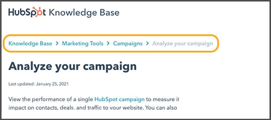The image size is (271, 120).
Task: Go to the Marketing Tools breadcrumb
Action: [83, 43]
